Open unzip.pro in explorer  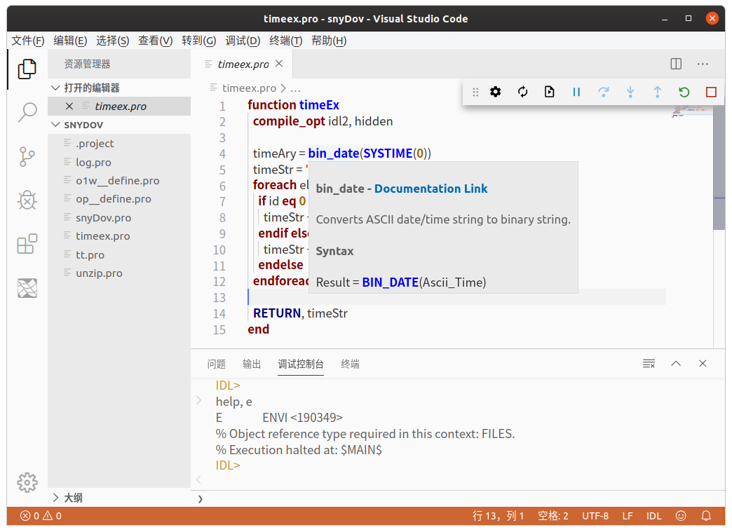point(119,273)
